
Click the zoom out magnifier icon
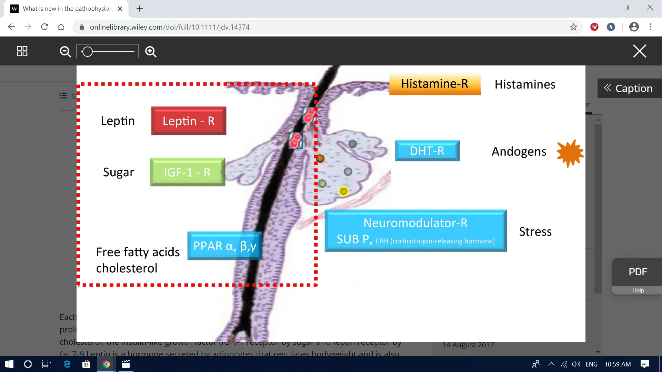point(65,52)
